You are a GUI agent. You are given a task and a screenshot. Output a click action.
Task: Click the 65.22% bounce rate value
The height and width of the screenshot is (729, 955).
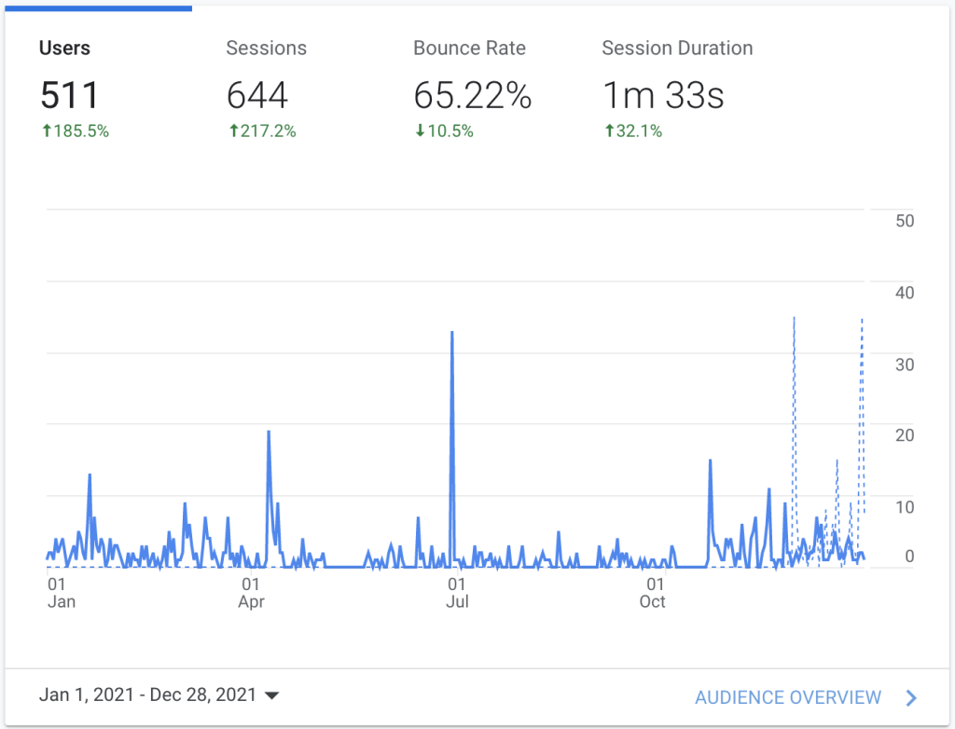click(x=472, y=95)
